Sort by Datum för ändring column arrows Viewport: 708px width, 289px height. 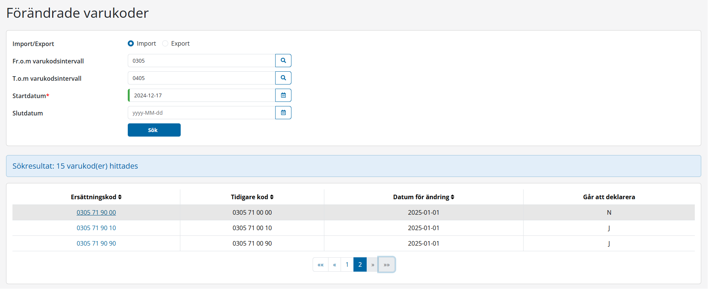(x=452, y=197)
